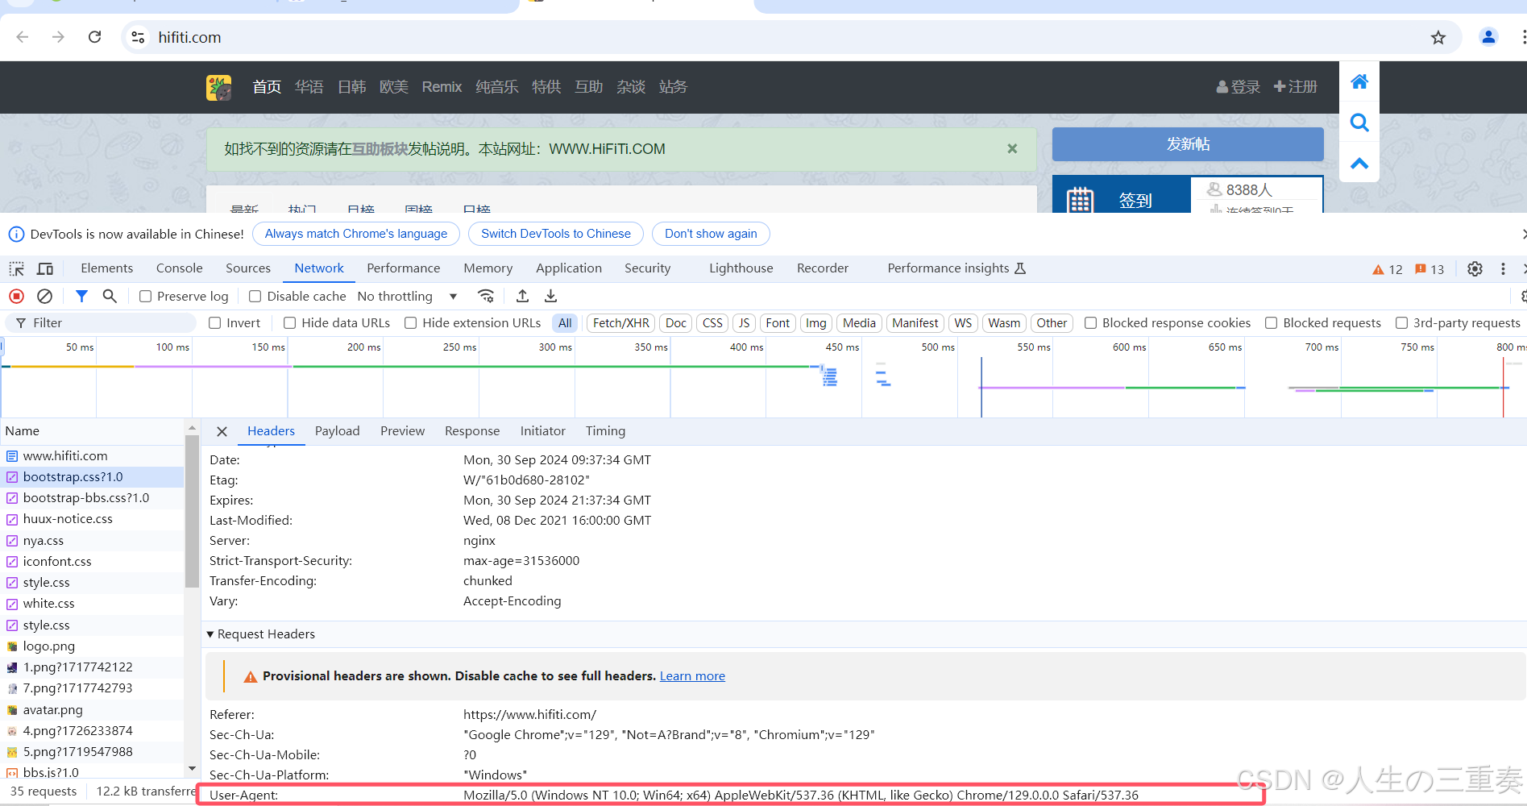
Task: Check Blocked requests
Action: coord(1271,323)
